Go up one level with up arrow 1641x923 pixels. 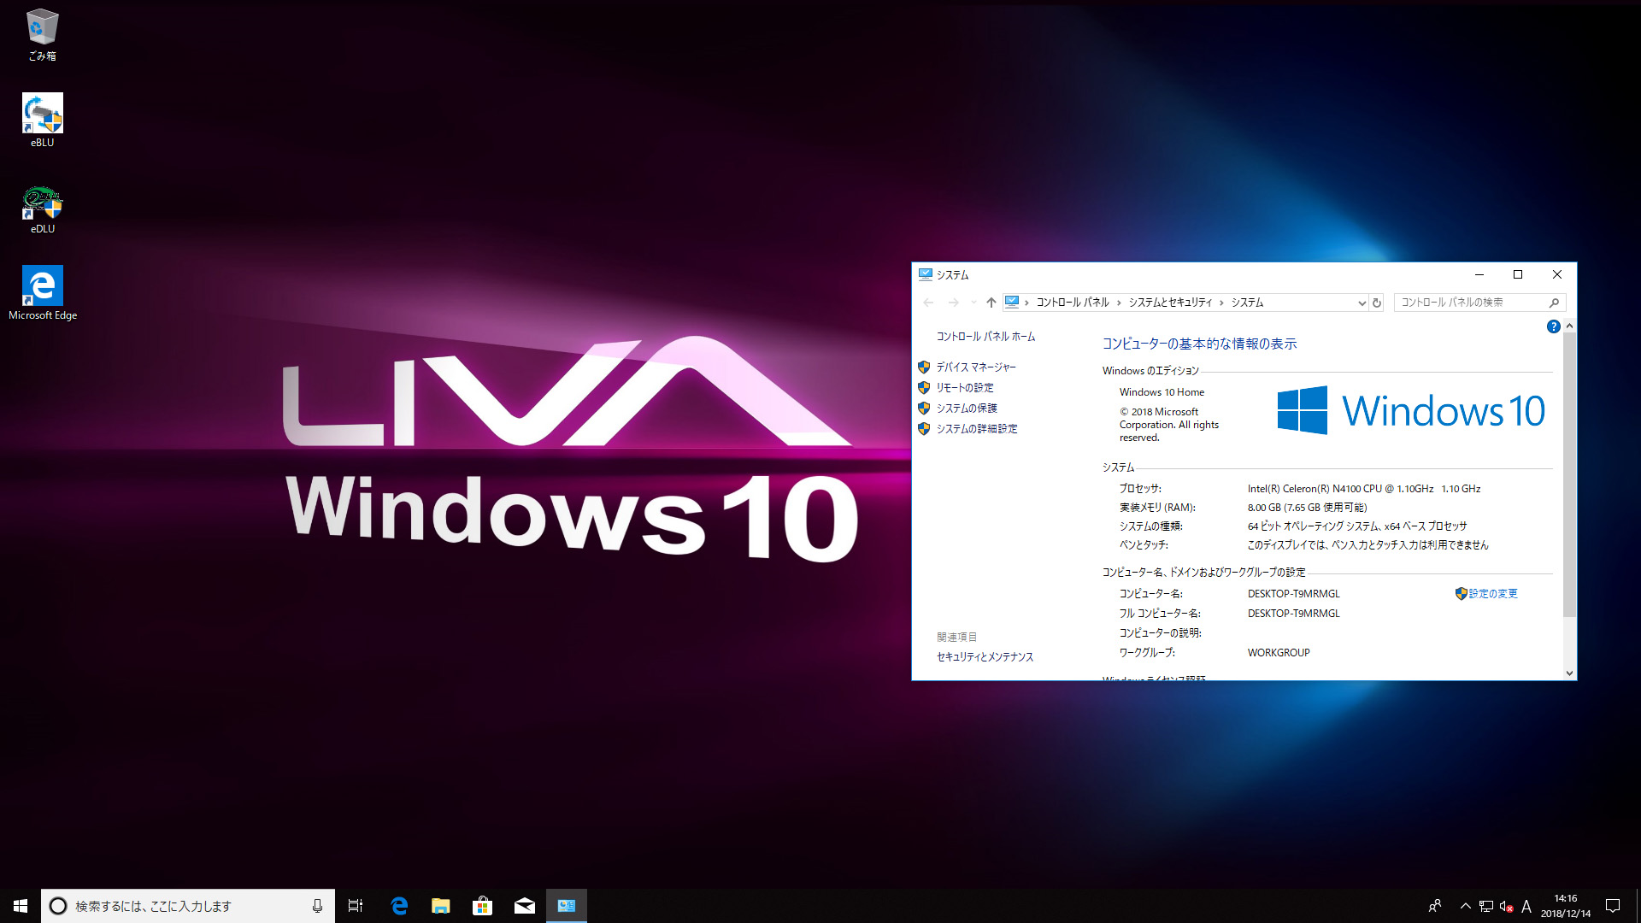coord(991,303)
